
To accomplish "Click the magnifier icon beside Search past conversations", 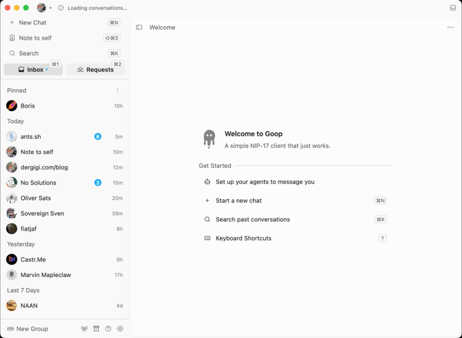I will [207, 219].
